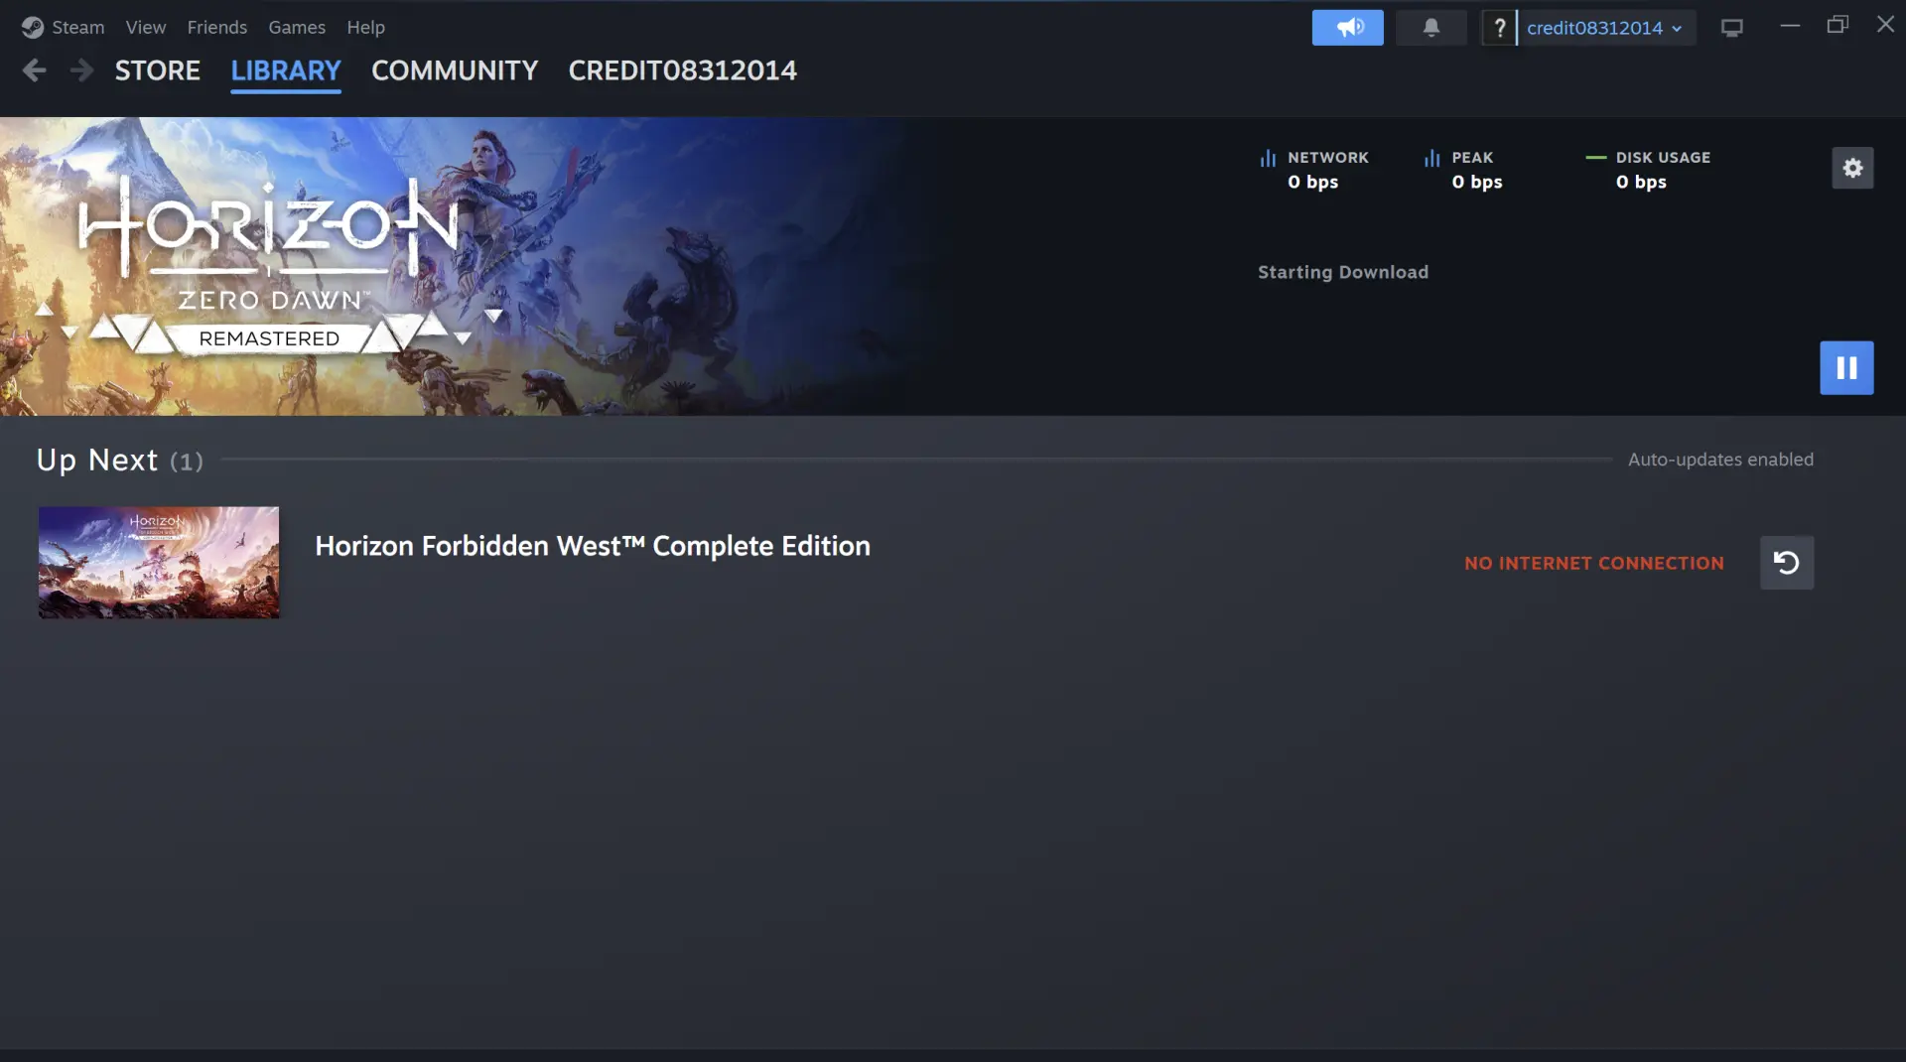Click the Steam logo icon

click(x=32, y=28)
